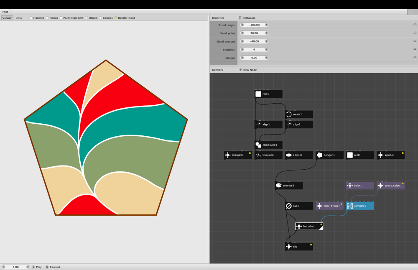The image size is (418, 270).
Task: Select the rect4 node icon
Action: [258, 94]
